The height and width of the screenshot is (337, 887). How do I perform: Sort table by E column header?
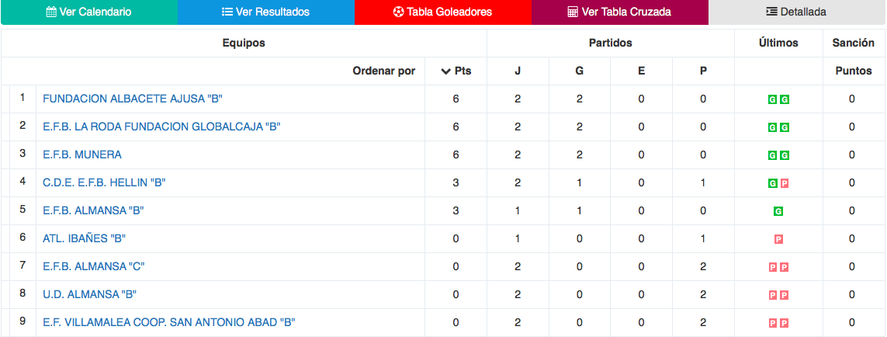[642, 71]
